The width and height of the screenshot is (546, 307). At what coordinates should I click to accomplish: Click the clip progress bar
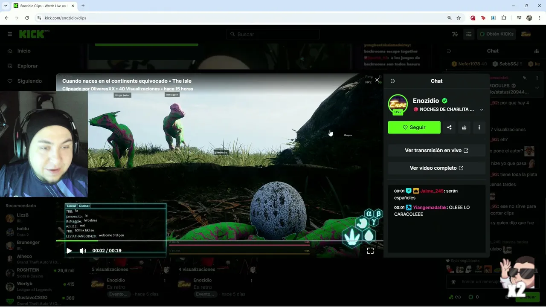[219, 241]
